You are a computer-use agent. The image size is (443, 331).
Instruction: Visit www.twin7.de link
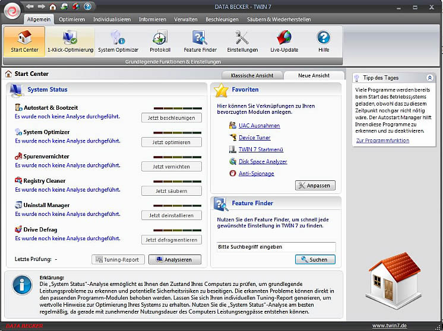click(390, 326)
